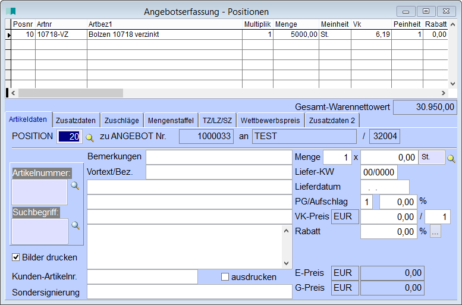Viewport: 462px width, 305px height.
Task: Click the E-Preis value field
Action: pos(392,273)
